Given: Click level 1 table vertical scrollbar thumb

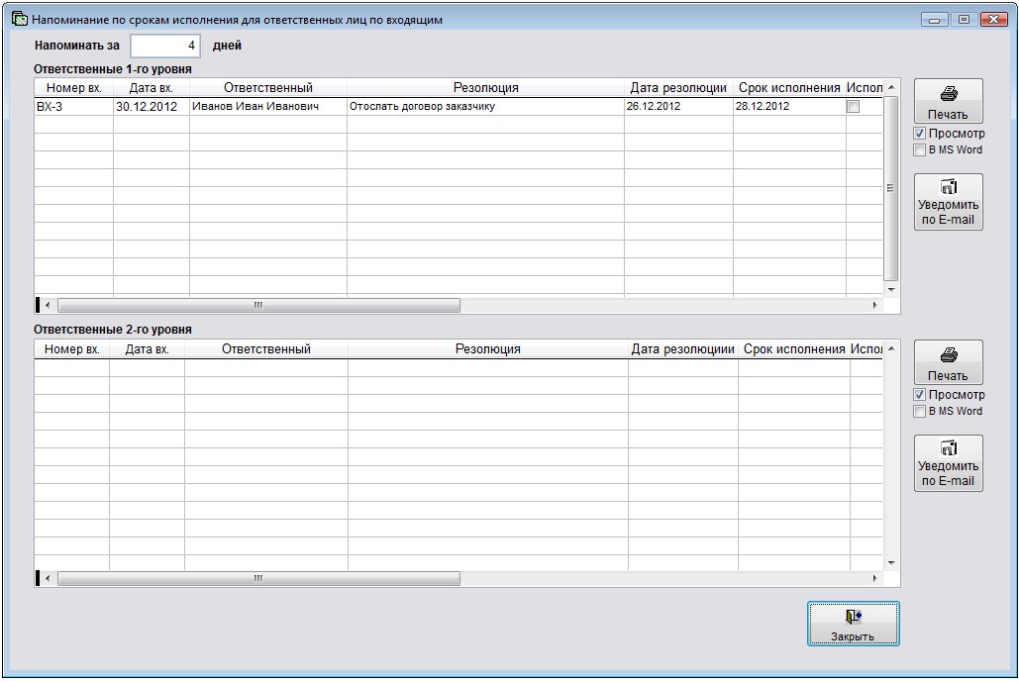Looking at the screenshot, I should 891,188.
